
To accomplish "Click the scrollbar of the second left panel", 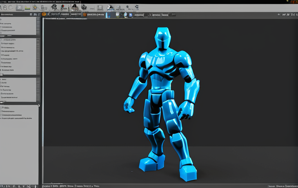I will pyautogui.click(x=38, y=56).
